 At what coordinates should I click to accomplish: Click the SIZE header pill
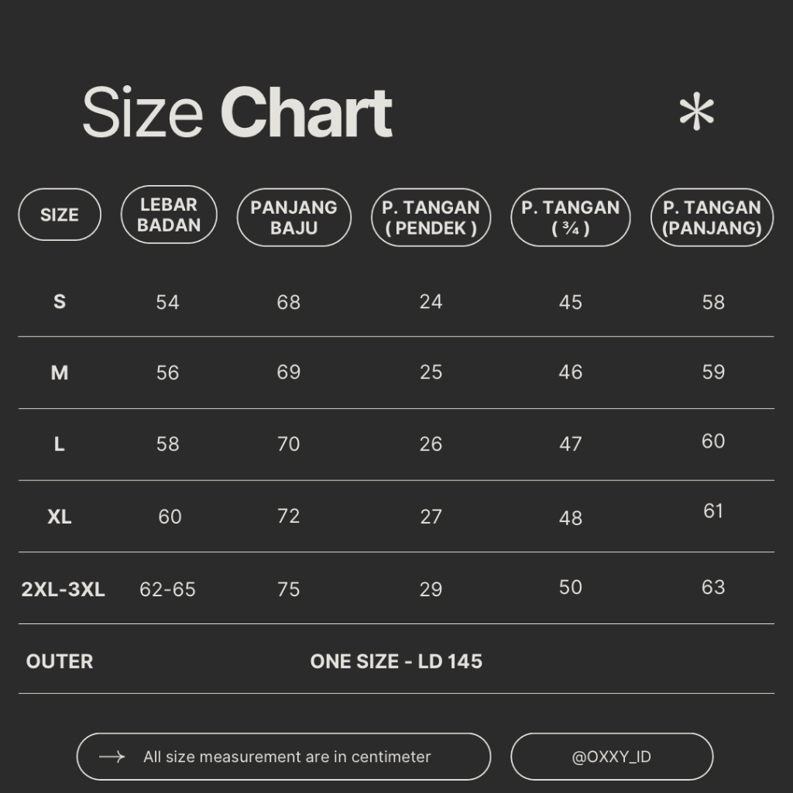click(x=60, y=215)
